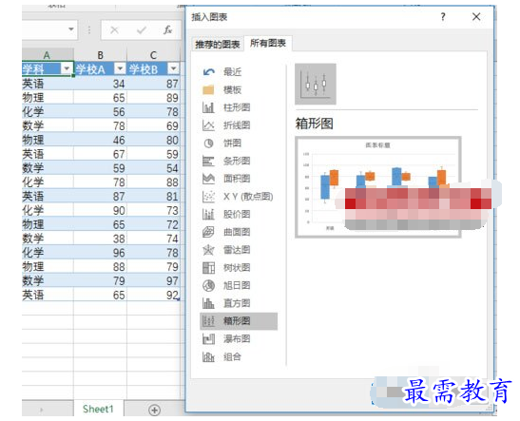Screen dimensions: 520x421
Task: Click the cancel X icon in formula bar
Action: pyautogui.click(x=114, y=30)
